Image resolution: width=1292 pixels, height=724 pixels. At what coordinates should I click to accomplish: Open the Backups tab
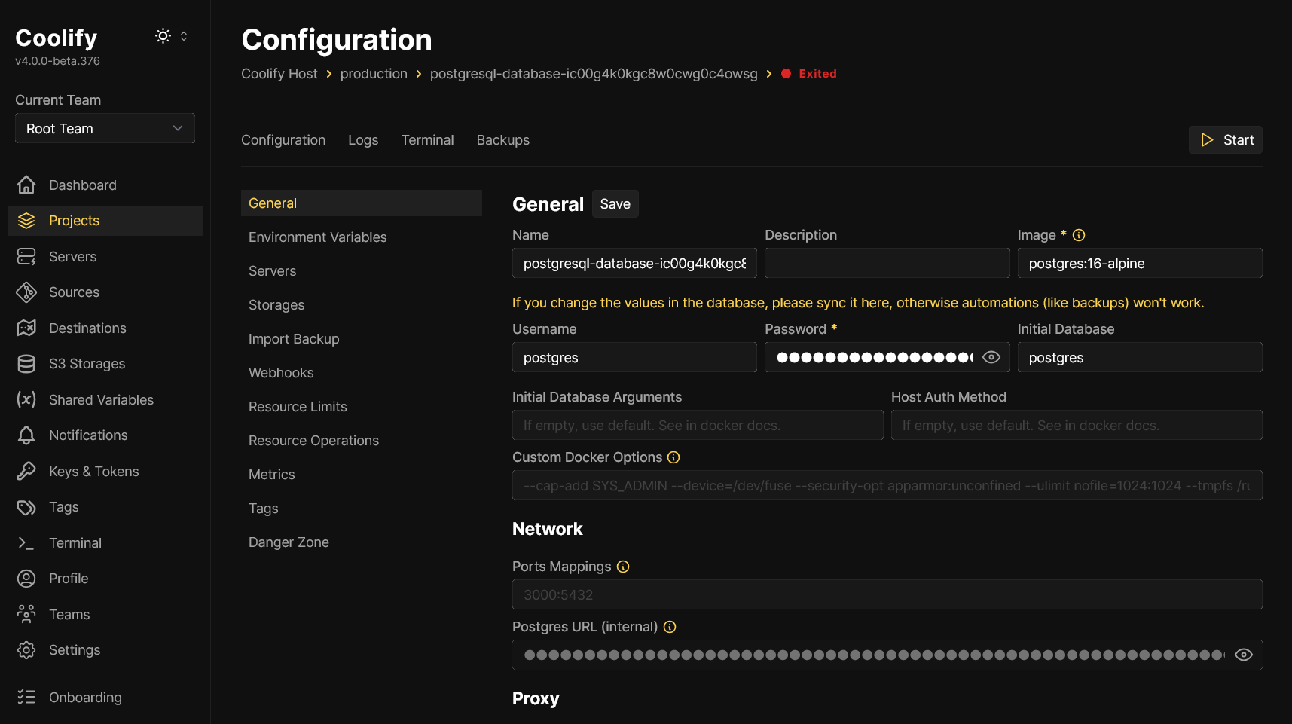(x=502, y=140)
